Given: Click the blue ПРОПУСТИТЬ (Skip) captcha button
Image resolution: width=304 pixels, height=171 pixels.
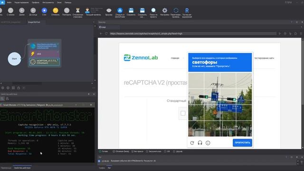Looking at the screenshot, I should pyautogui.click(x=242, y=142).
